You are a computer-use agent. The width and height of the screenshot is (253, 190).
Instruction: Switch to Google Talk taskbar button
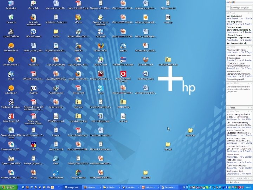click(x=72, y=187)
